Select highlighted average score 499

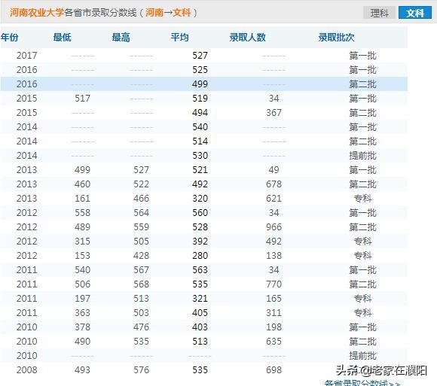tap(200, 84)
